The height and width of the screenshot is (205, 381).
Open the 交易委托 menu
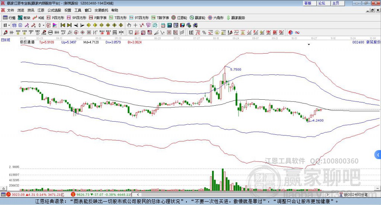tap(101, 10)
